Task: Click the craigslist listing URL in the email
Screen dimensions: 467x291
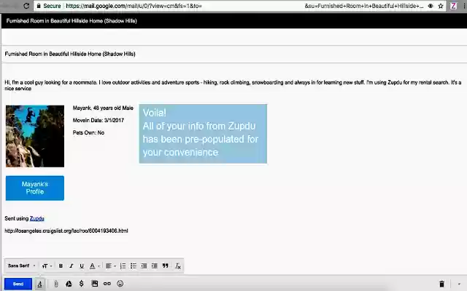Action: tap(66, 231)
